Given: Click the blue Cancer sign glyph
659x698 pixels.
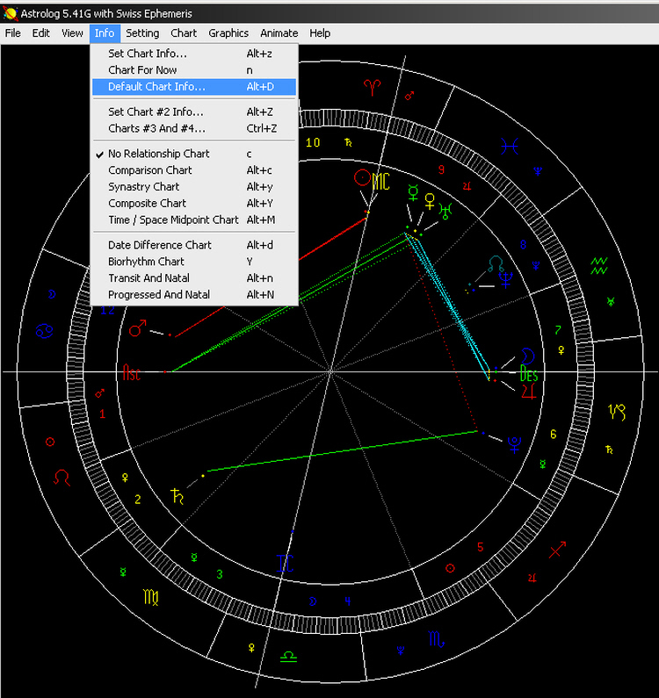Looking at the screenshot, I should pos(44,332).
